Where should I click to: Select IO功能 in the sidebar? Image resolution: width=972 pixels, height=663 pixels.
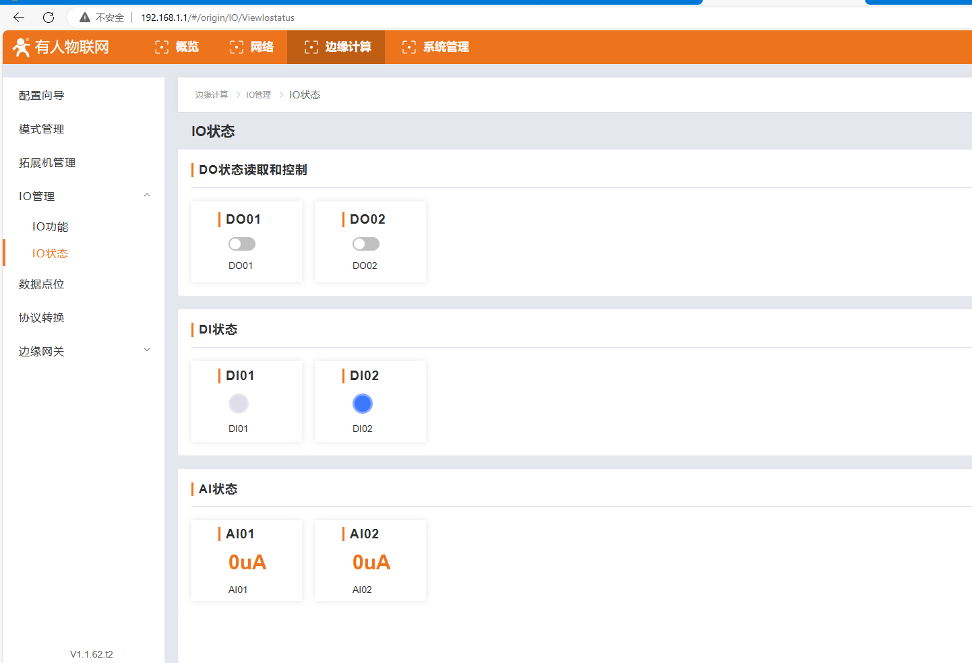(x=51, y=226)
